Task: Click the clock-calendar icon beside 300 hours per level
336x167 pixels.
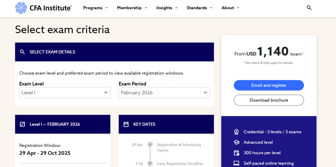Action: point(236,153)
